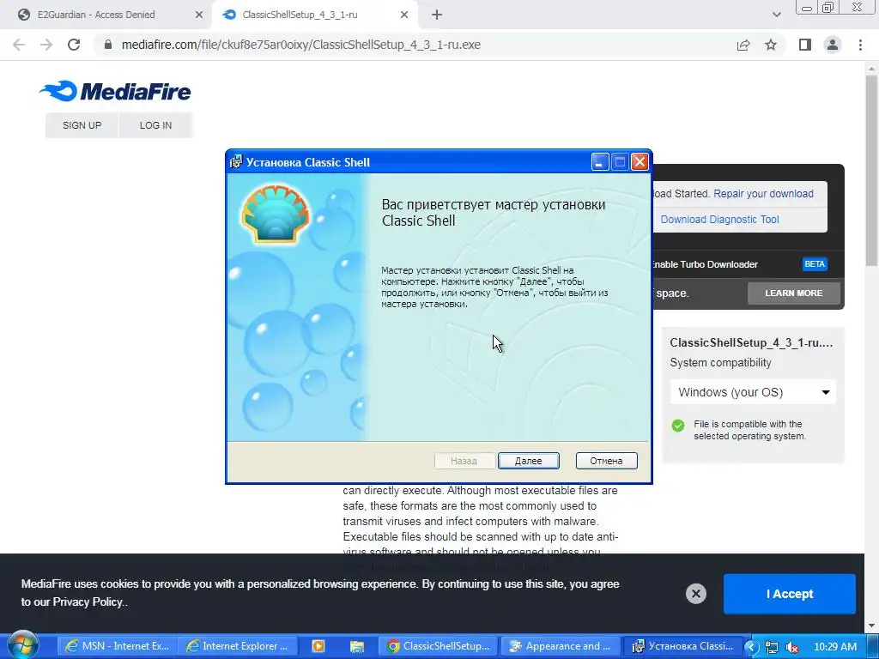The height and width of the screenshot is (659, 879).
Task: Open a new browser tab
Action: (437, 15)
